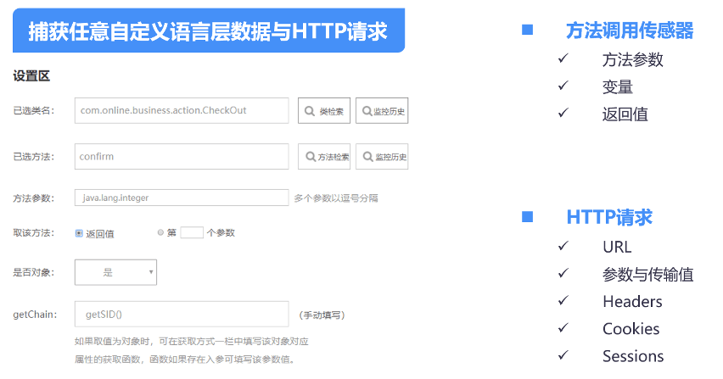Click the 是否对象 label
Image resolution: width=723 pixels, height=379 pixels.
coord(34,272)
